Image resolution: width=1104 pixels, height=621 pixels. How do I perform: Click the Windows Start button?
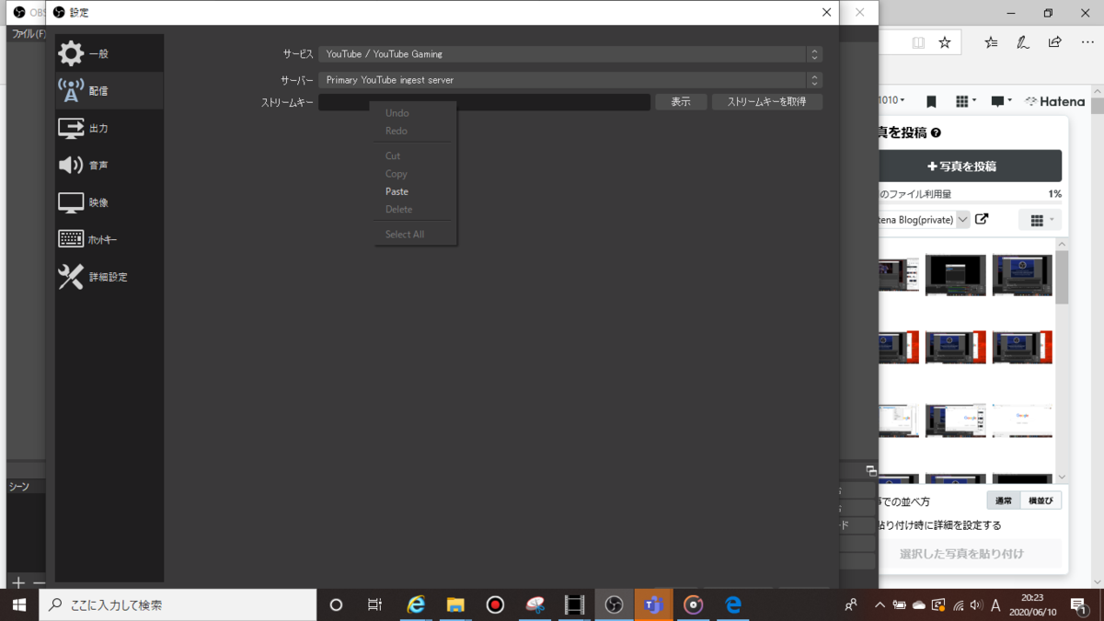tap(18, 604)
